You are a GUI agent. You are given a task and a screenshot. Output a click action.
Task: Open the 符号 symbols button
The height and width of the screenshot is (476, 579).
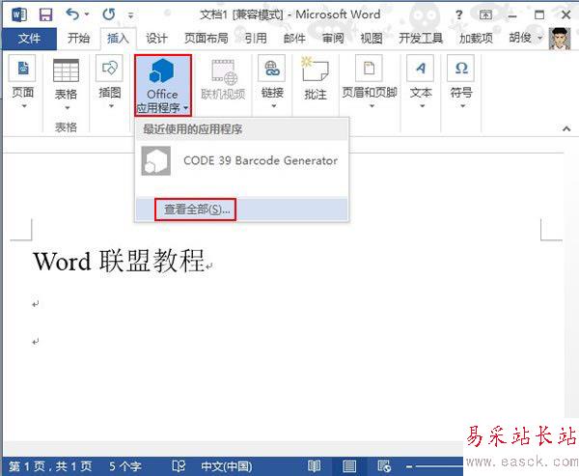[461, 81]
